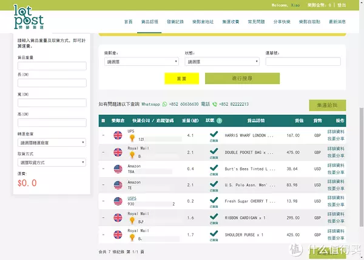Click the value 475.00 in the table

click(293, 152)
